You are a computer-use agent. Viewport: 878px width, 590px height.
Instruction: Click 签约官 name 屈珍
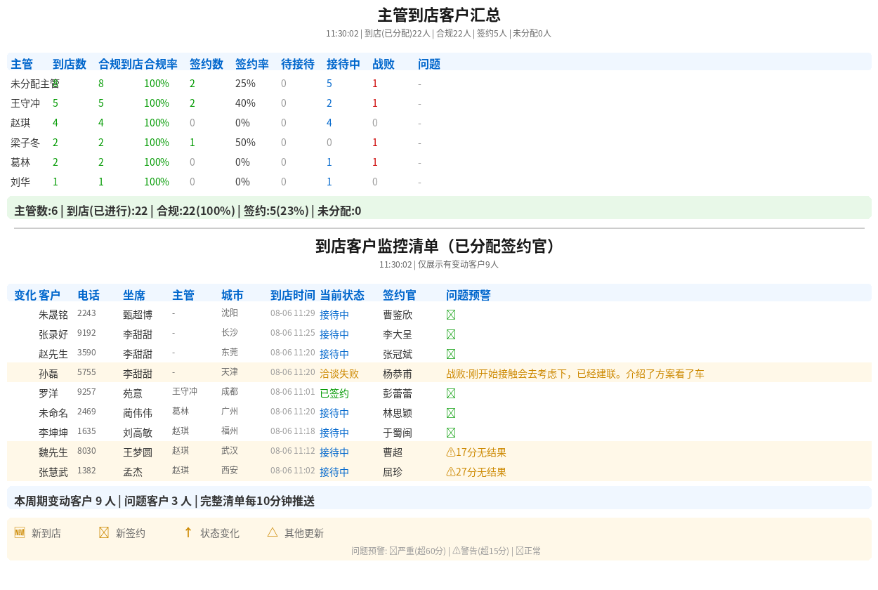coord(393,472)
